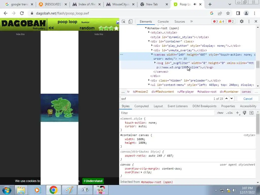Toggle rendering emulations paintbrush icon
Image resolution: width=260 pixels, height=195 pixels.
coord(245,113)
